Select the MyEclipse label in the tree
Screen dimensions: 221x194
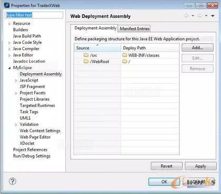(x=22, y=67)
